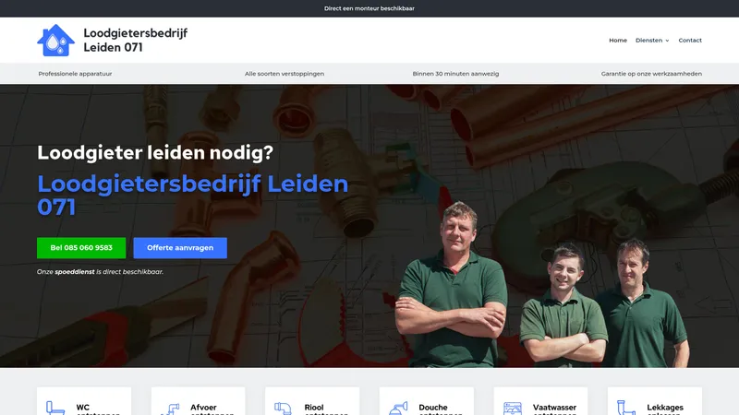Click 'Alle soorten verstoppingen' text

285,74
